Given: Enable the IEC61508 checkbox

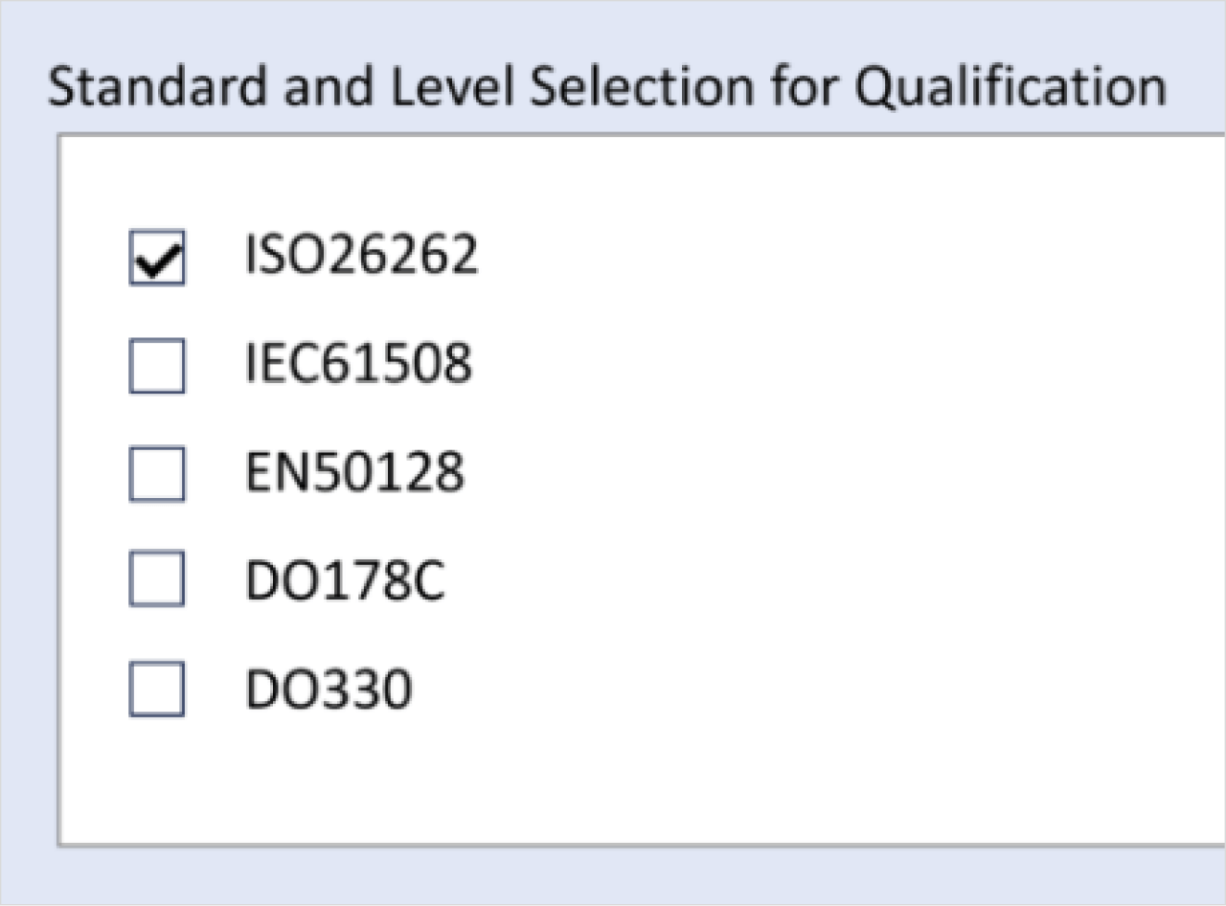Looking at the screenshot, I should point(157,366).
